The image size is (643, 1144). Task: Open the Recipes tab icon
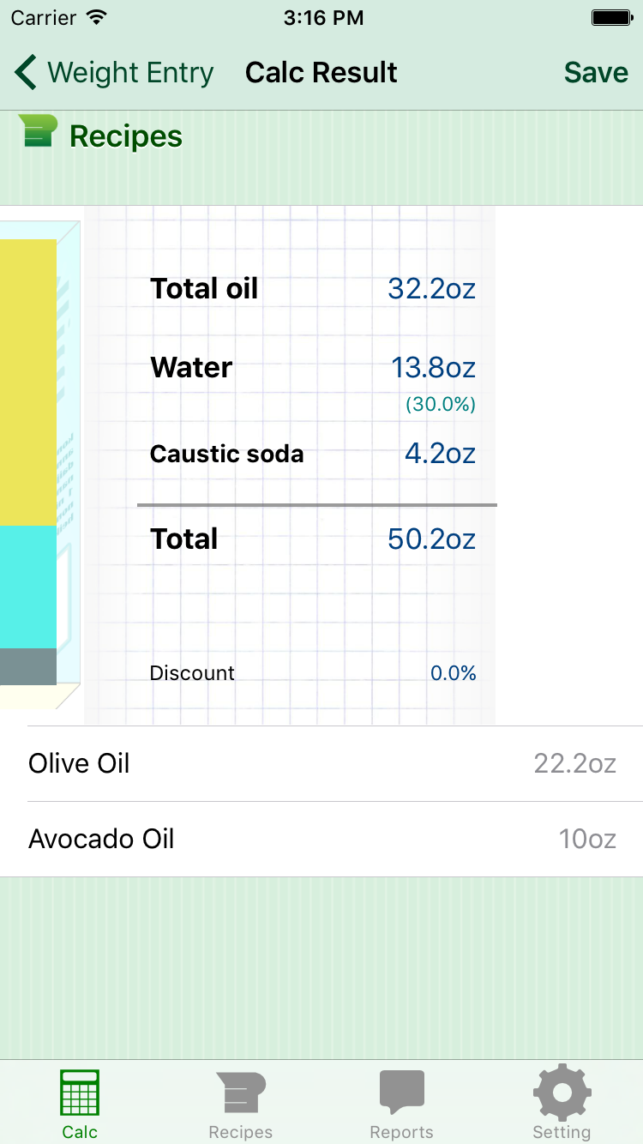click(x=240, y=1093)
